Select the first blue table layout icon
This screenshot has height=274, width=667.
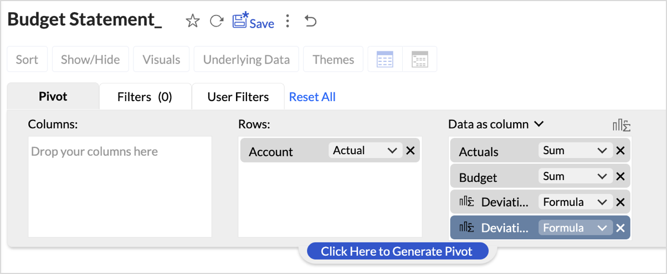pos(384,60)
